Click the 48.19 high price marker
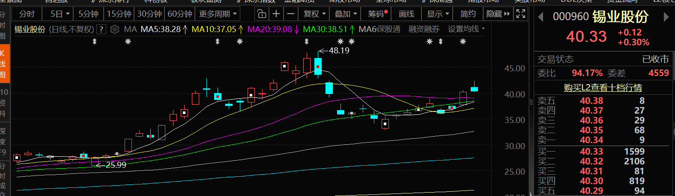This screenshot has height=196, width=675. 339,50
